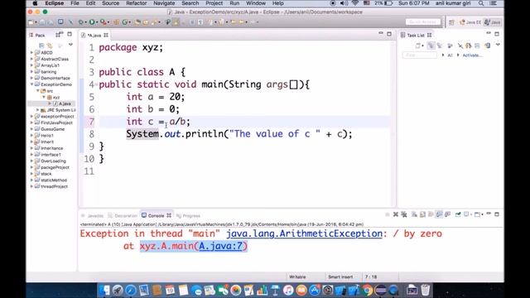The height and width of the screenshot is (298, 530).
Task: Click the Find field in Task List
Action: [x=420, y=55]
